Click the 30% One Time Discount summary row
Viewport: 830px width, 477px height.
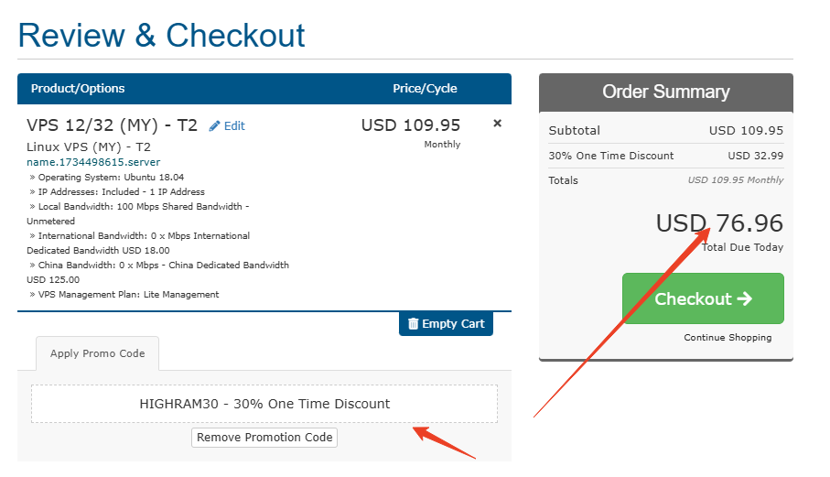[x=665, y=156]
